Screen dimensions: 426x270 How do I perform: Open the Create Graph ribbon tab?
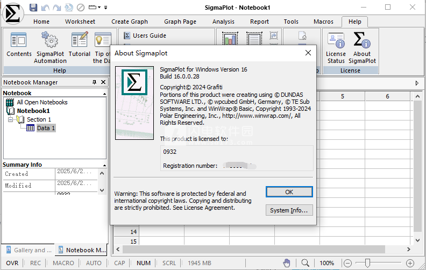(x=130, y=22)
